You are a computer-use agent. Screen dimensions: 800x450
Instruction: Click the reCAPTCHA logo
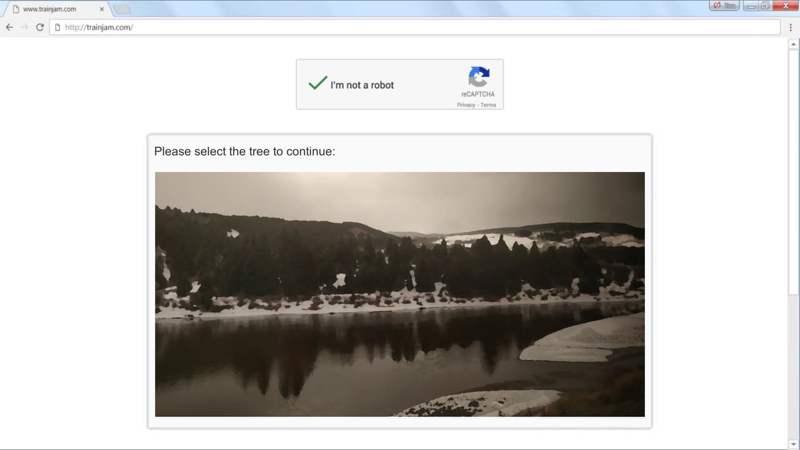pos(479,77)
